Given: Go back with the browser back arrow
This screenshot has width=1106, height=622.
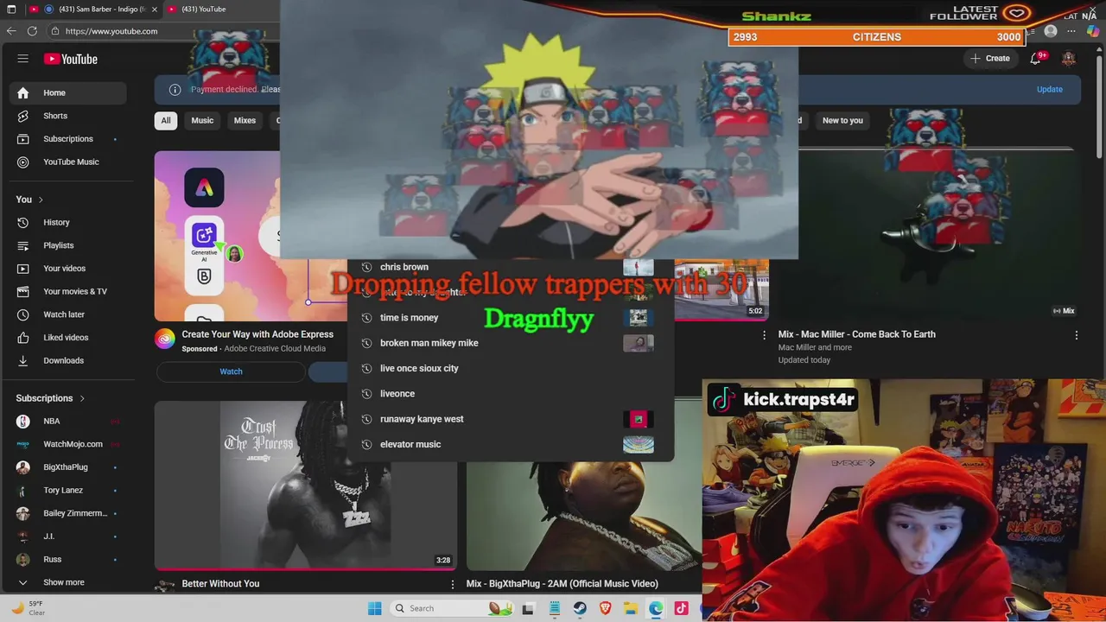Looking at the screenshot, I should coord(11,31).
